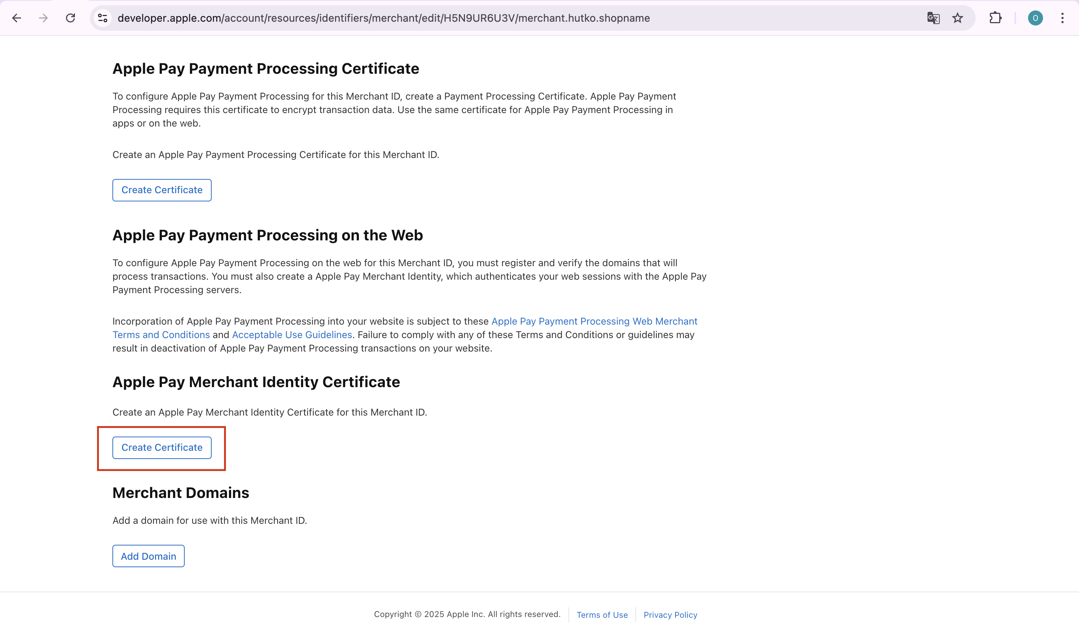The image size is (1079, 632).
Task: Open site information icon in address bar
Action: coord(103,18)
